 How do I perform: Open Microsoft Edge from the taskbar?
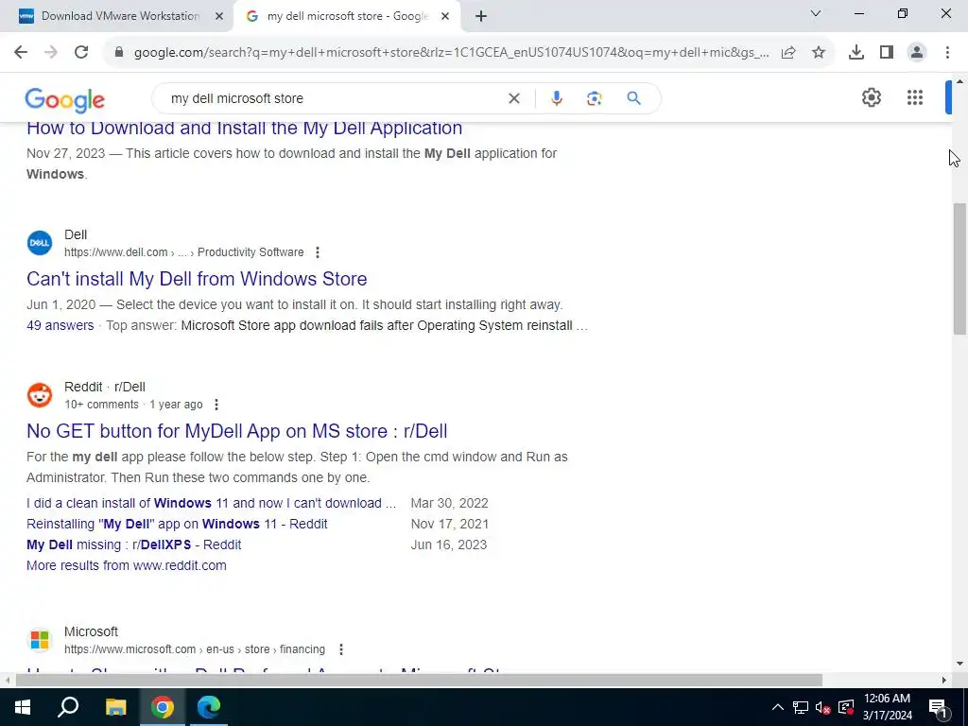pos(209,707)
